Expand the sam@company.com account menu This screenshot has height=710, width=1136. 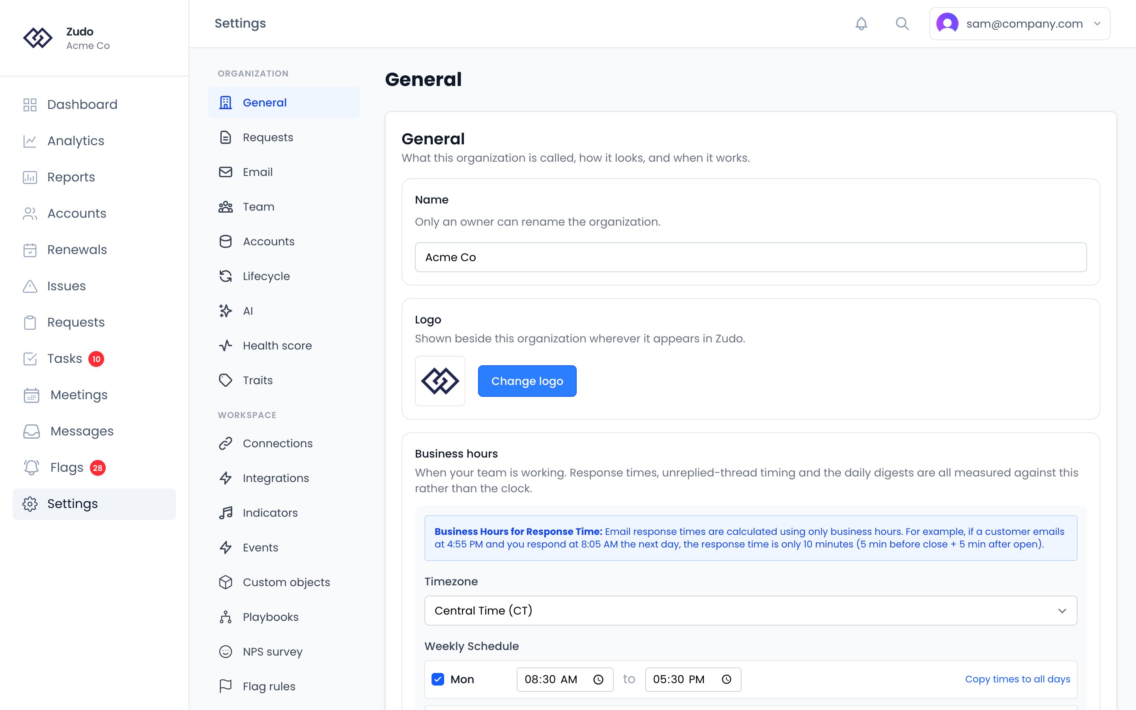(x=1020, y=24)
